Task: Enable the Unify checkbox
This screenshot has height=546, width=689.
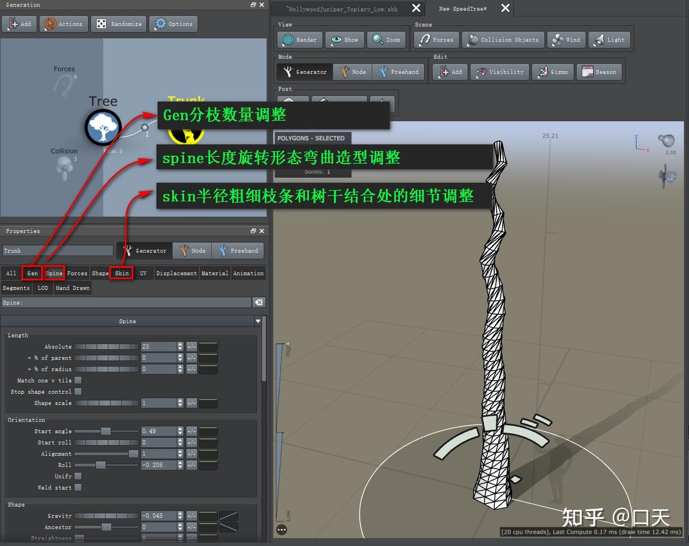Action: coord(78,476)
